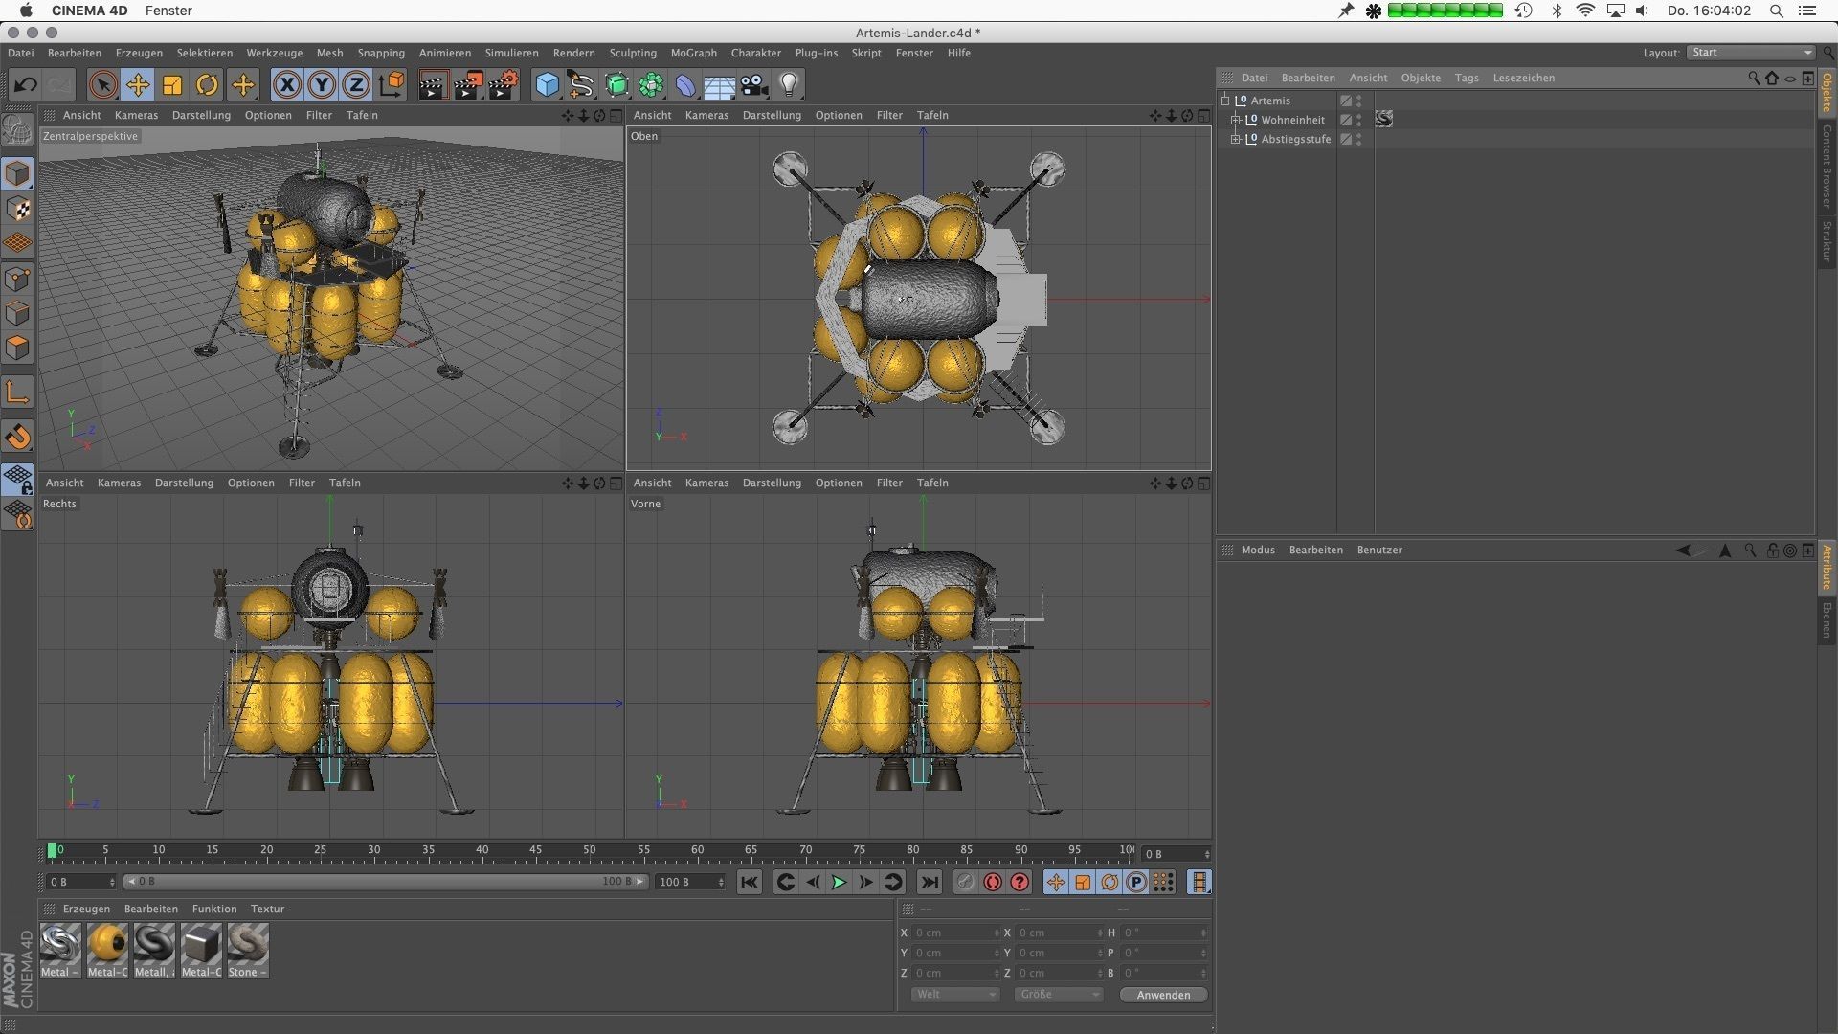The image size is (1838, 1034).
Task: Toggle layer checkbox for Artemis object
Action: [x=1346, y=101]
